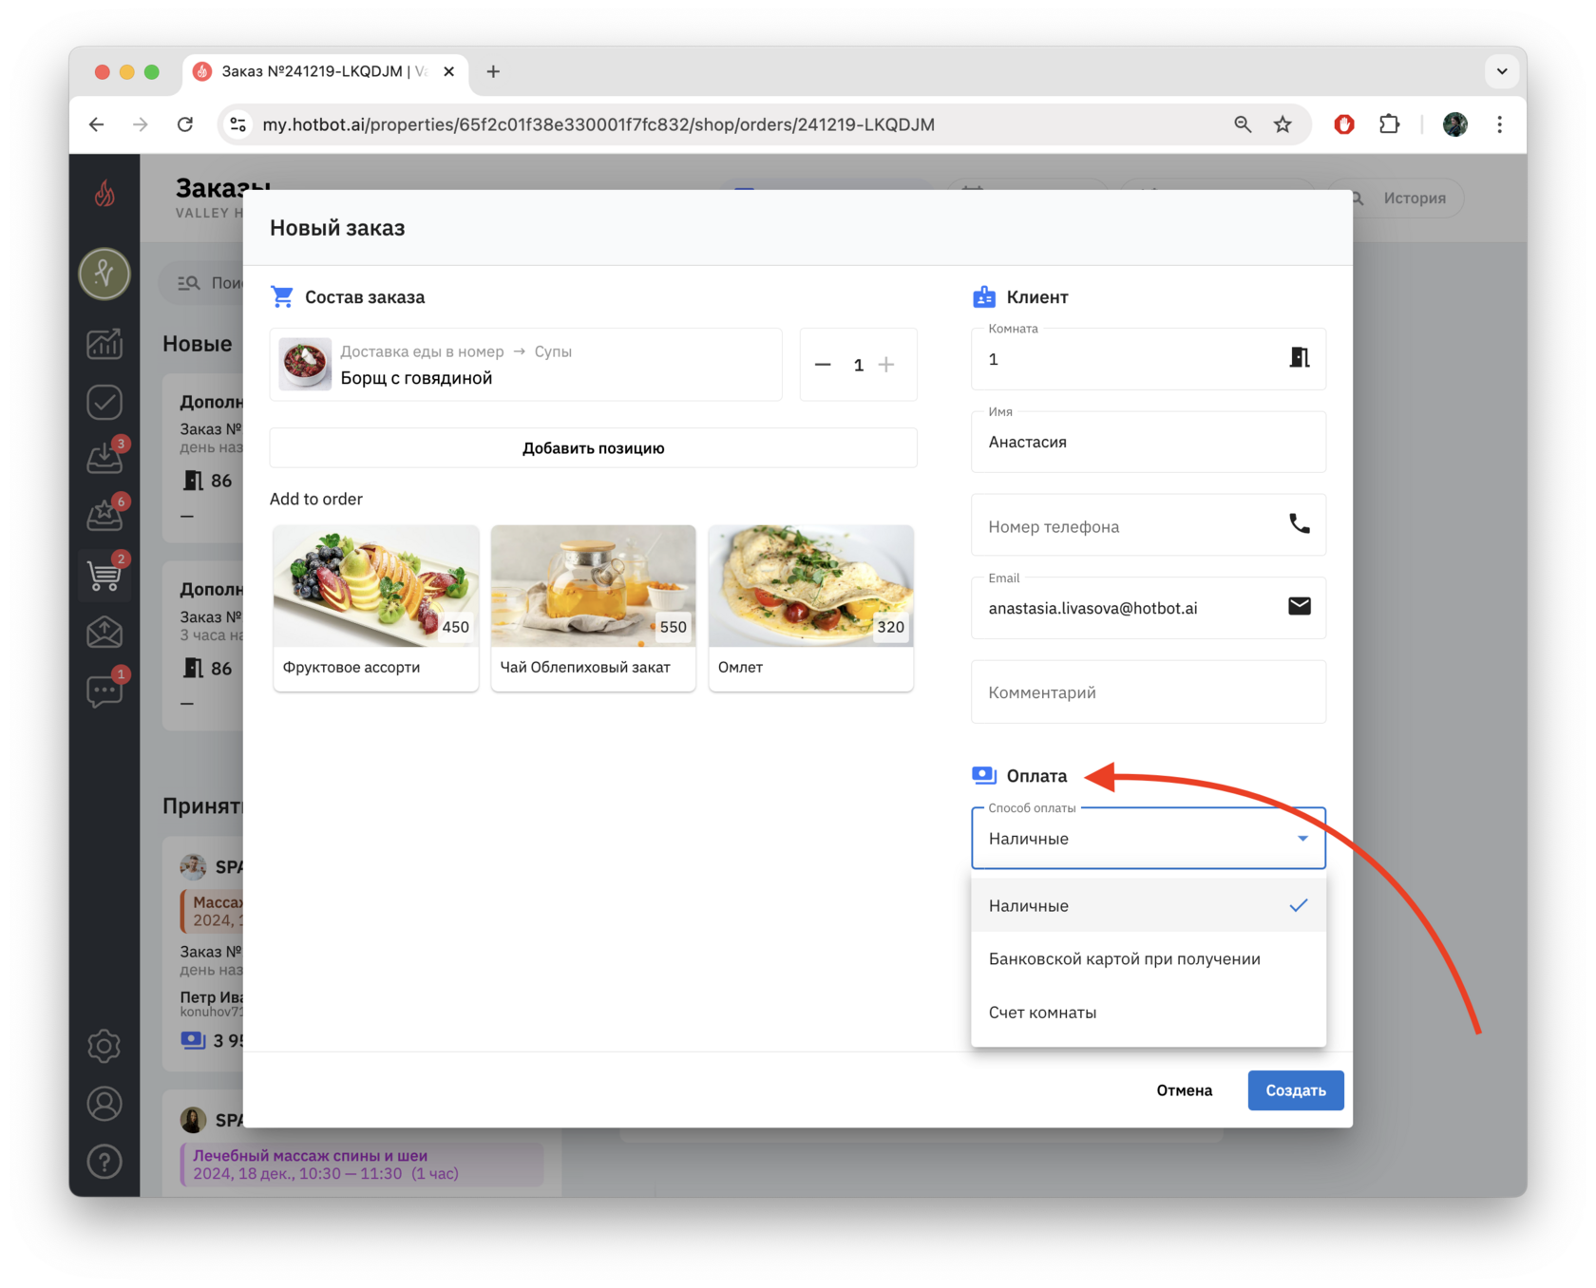
Task: Click the red shield extension icon
Action: (1344, 124)
